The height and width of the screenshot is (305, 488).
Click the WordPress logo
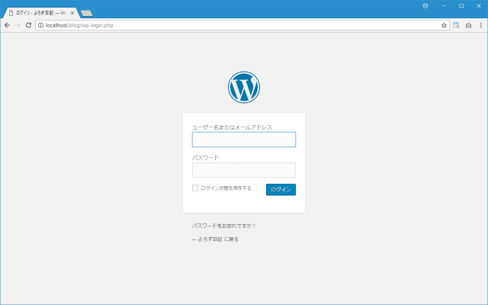244,87
